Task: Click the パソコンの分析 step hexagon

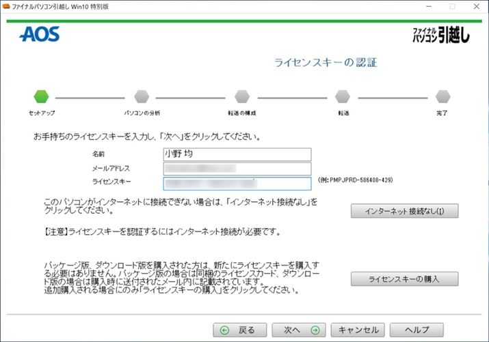Action: tap(142, 96)
